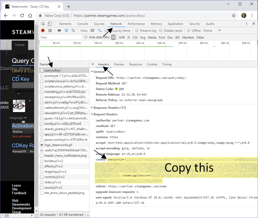Screen dimensions: 258x218
Task: Switch to the Console tab
Action: point(82,24)
